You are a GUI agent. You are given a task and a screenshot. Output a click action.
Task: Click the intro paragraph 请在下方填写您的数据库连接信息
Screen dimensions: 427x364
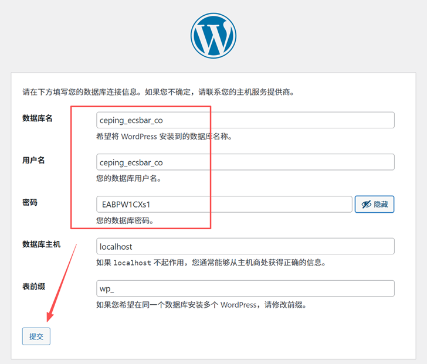tap(158, 92)
